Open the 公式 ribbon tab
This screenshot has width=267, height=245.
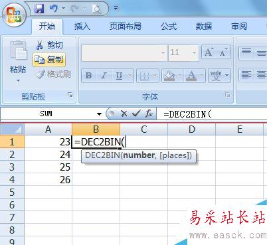[x=169, y=27]
